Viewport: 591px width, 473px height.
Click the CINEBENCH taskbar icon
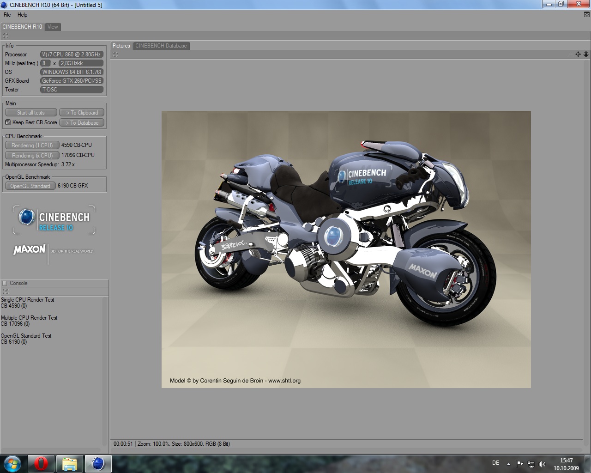coord(98,464)
